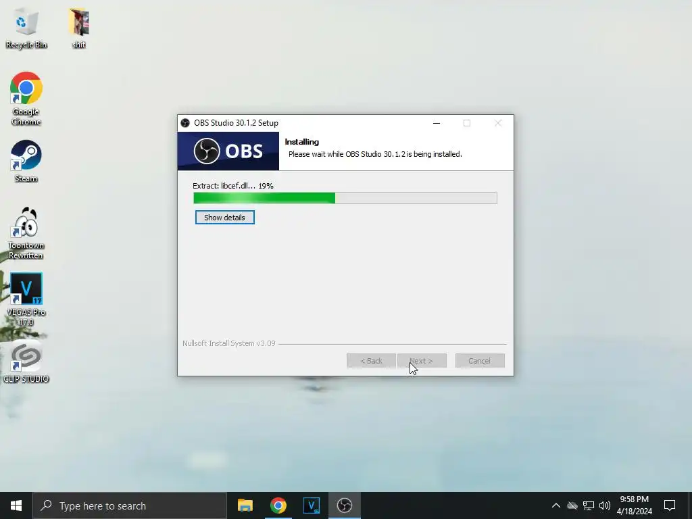Open the volume control tray icon
Screen dimensions: 692x519
coord(605,505)
